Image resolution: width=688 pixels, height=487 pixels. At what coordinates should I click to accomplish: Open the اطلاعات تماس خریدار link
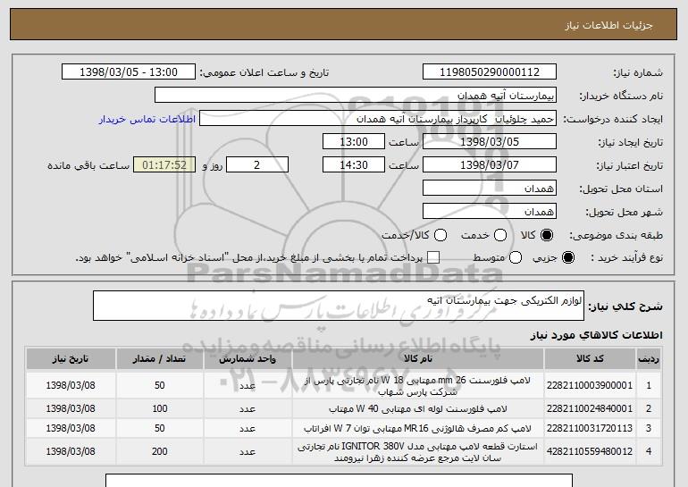[147, 119]
